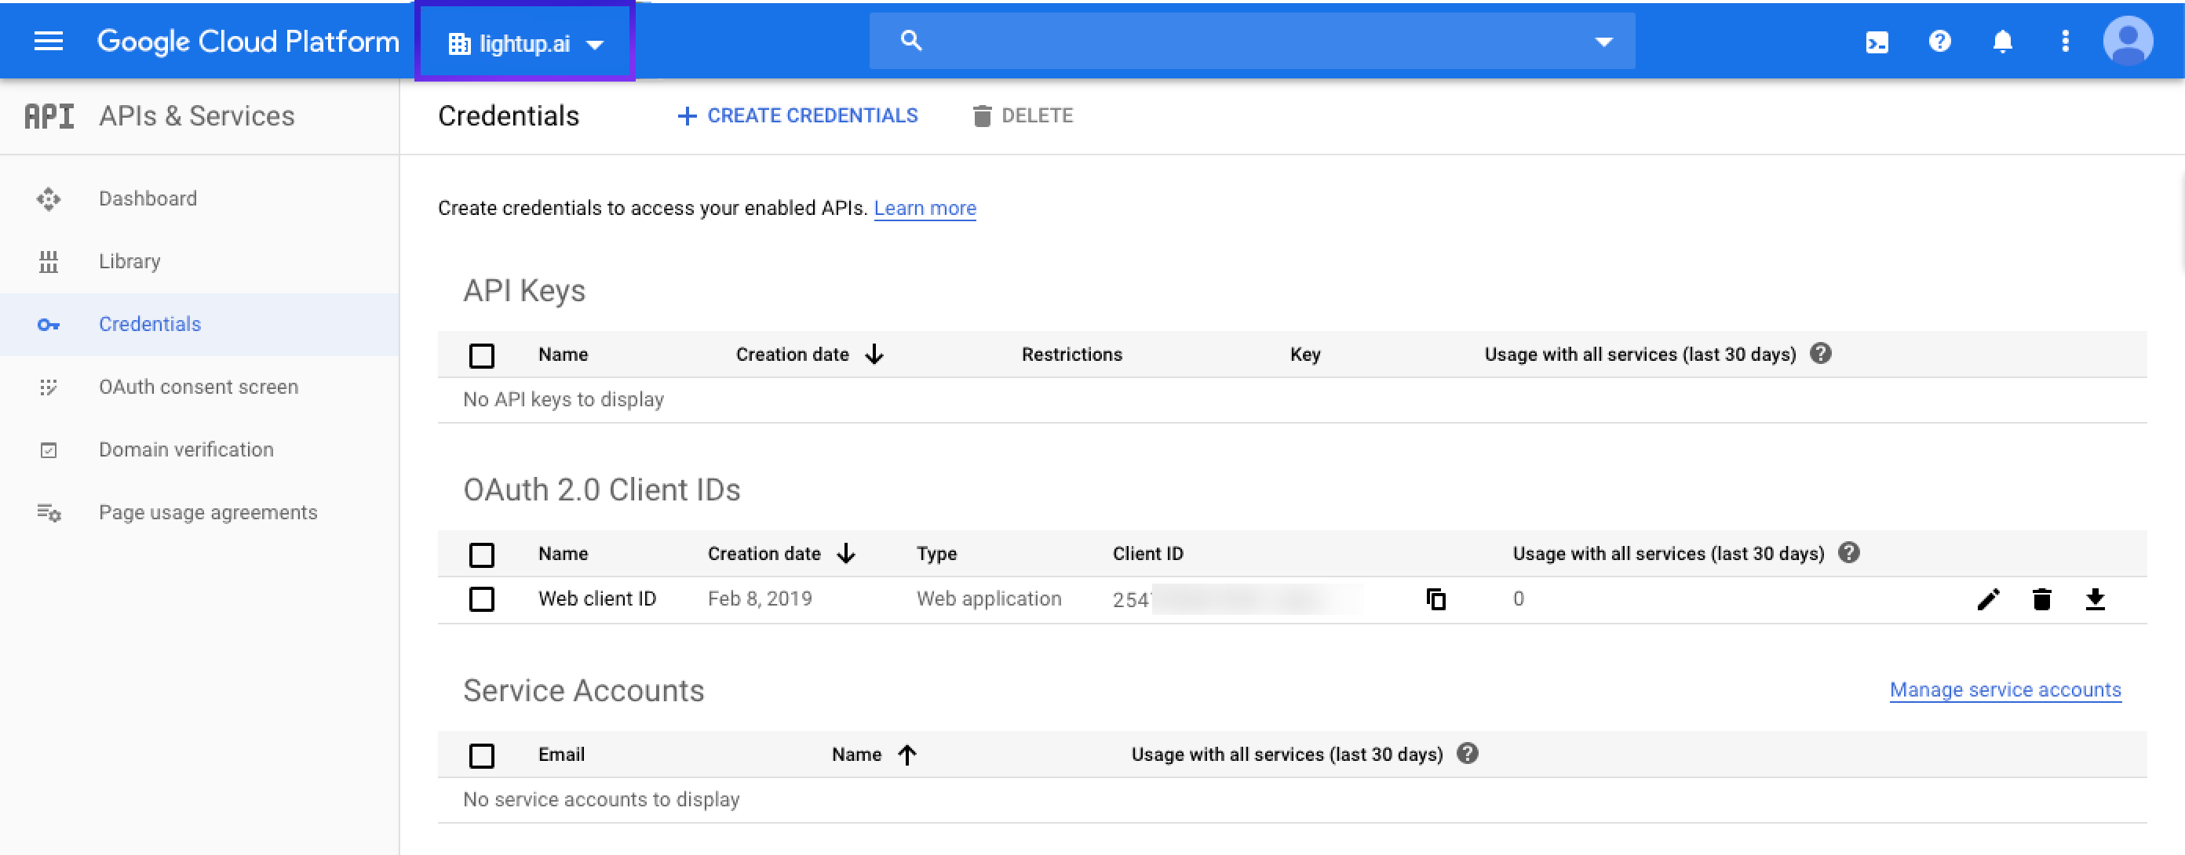Delete Web client ID via trash icon

click(x=2041, y=599)
